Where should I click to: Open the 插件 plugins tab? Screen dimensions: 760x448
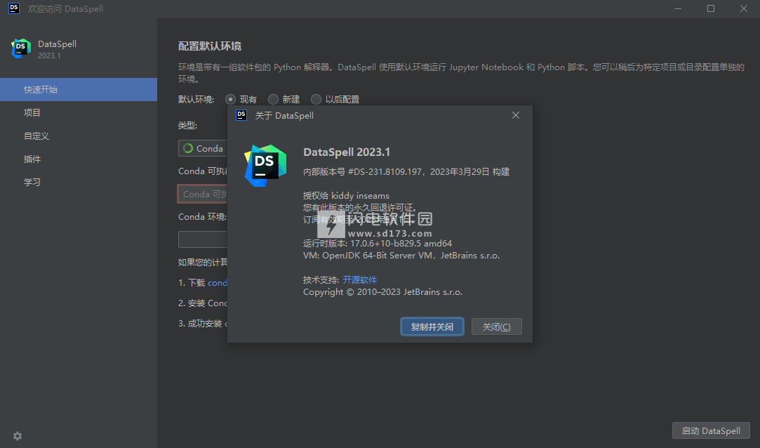click(x=79, y=159)
